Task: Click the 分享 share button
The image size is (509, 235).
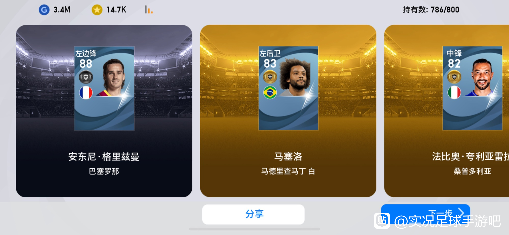Action: [x=253, y=214]
